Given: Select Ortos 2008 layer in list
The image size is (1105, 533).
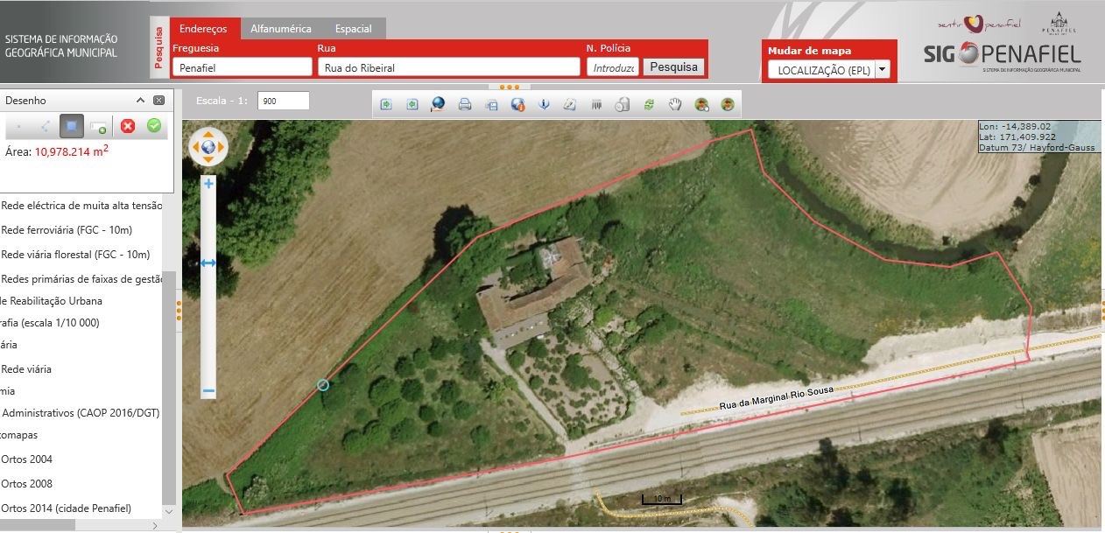Looking at the screenshot, I should [27, 483].
